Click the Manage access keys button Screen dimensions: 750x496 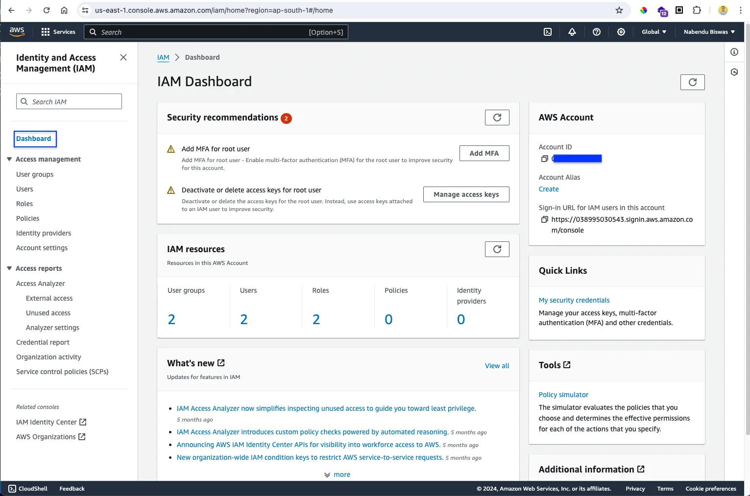(466, 194)
